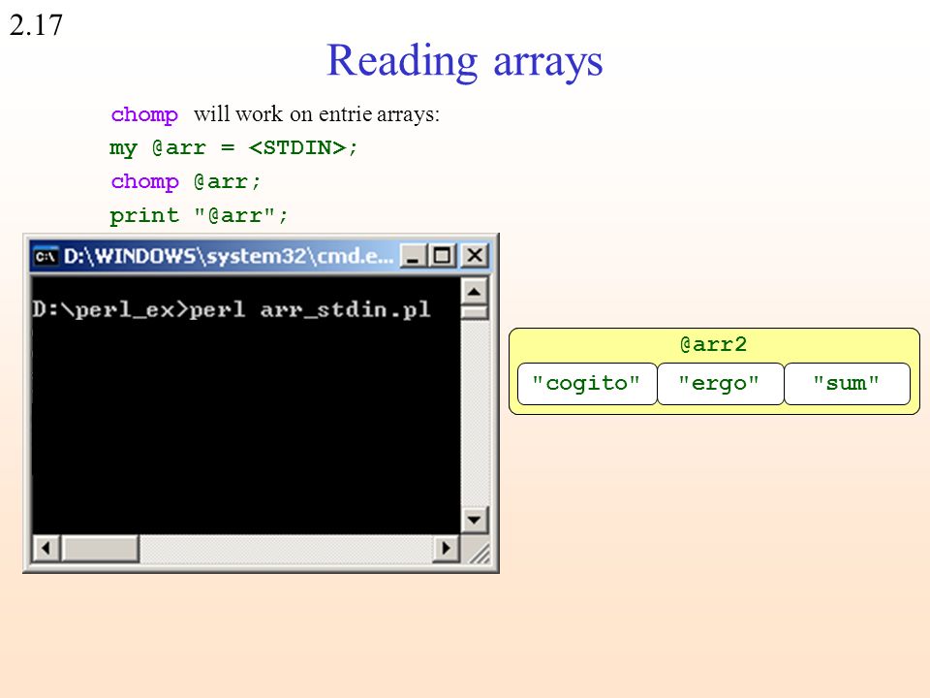Click the slide number 2.17
This screenshot has width=930, height=698.
(36, 25)
